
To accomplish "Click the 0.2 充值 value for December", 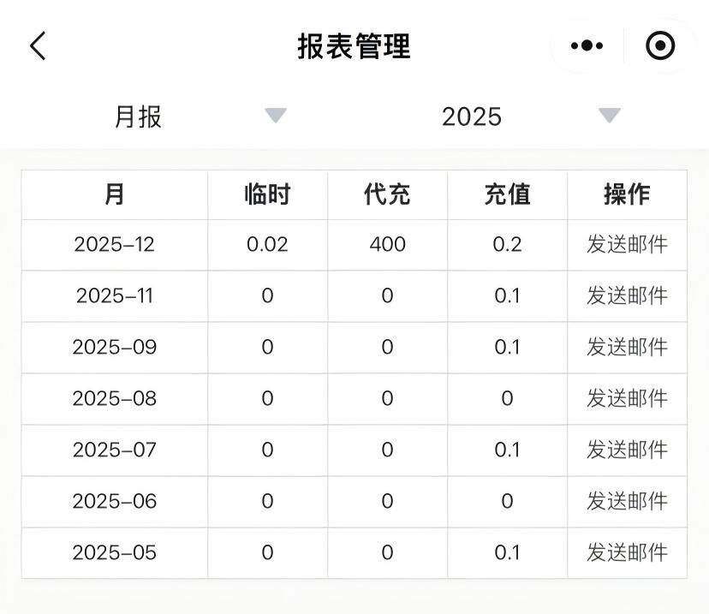I will [506, 245].
